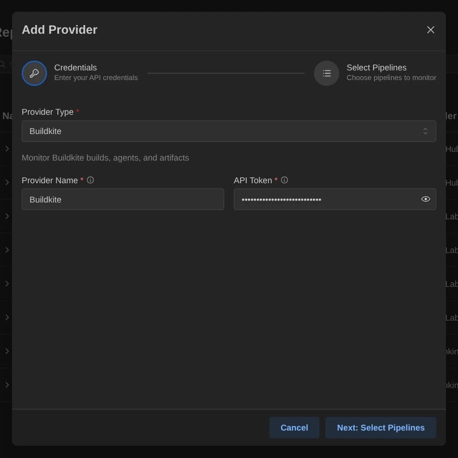Click the 'Credentials' step label

[x=75, y=67]
